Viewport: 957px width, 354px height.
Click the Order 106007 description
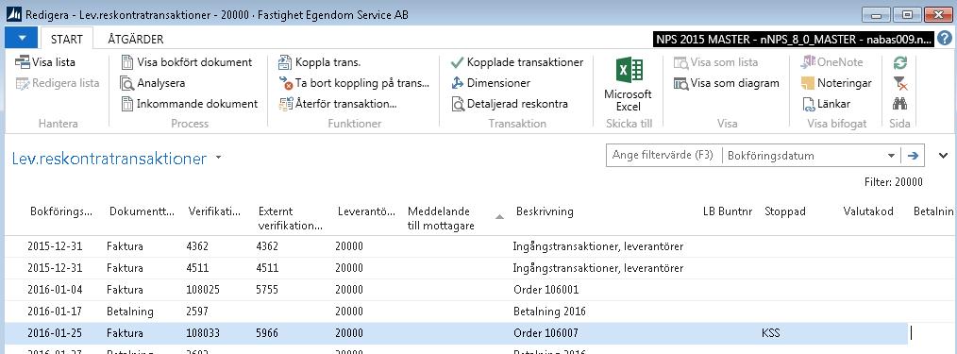pyautogui.click(x=546, y=333)
